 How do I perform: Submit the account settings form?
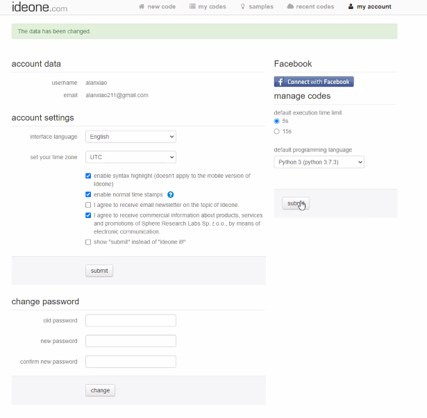[x=99, y=271]
